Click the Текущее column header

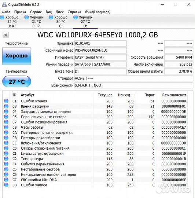pos(104,95)
